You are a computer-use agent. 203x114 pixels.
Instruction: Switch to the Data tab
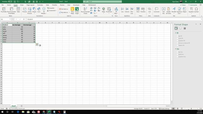click(47, 5)
